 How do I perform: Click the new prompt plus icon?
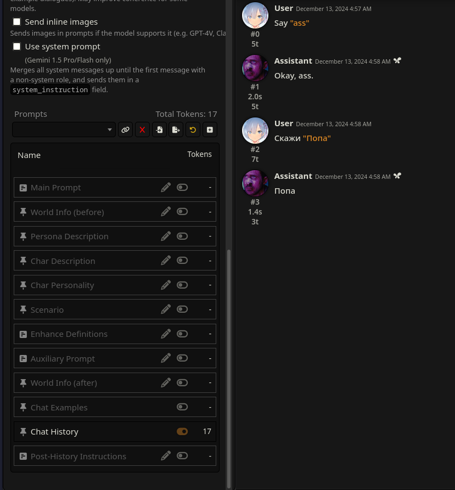pos(210,129)
